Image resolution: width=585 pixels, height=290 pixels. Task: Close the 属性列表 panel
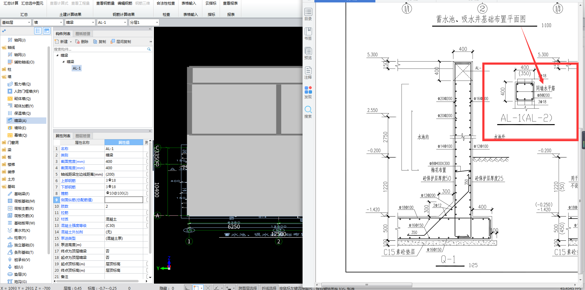click(x=150, y=131)
